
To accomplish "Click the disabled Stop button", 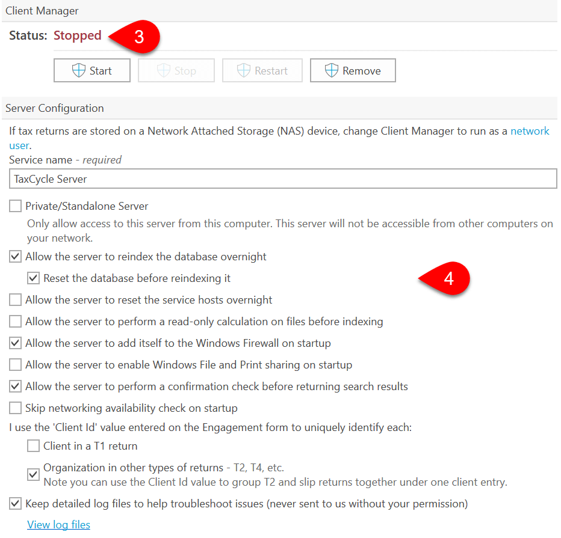I will pyautogui.click(x=176, y=70).
